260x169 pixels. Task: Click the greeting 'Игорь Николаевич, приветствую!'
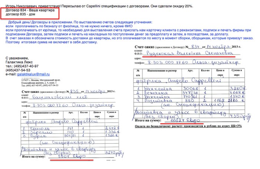33,6
